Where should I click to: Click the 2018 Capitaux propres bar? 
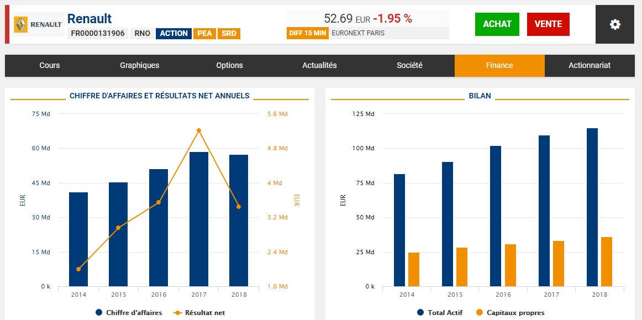(x=607, y=262)
